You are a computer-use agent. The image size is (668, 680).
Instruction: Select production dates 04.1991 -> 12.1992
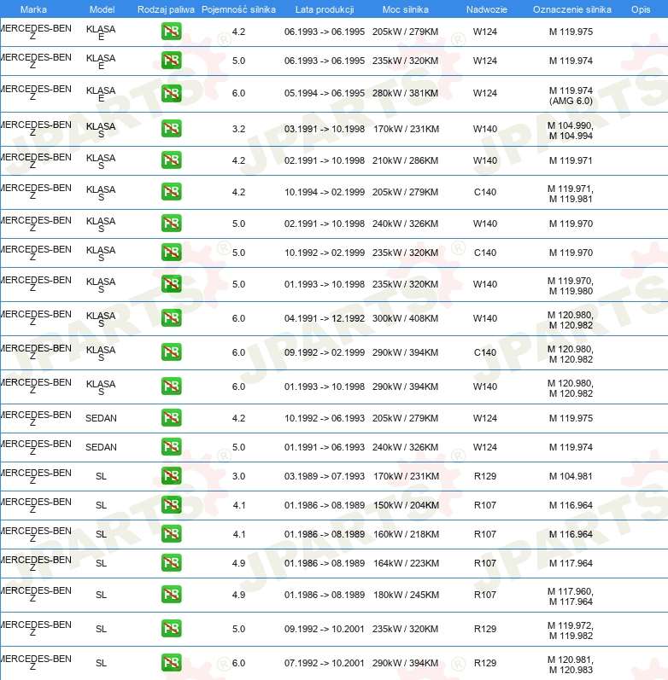325,318
